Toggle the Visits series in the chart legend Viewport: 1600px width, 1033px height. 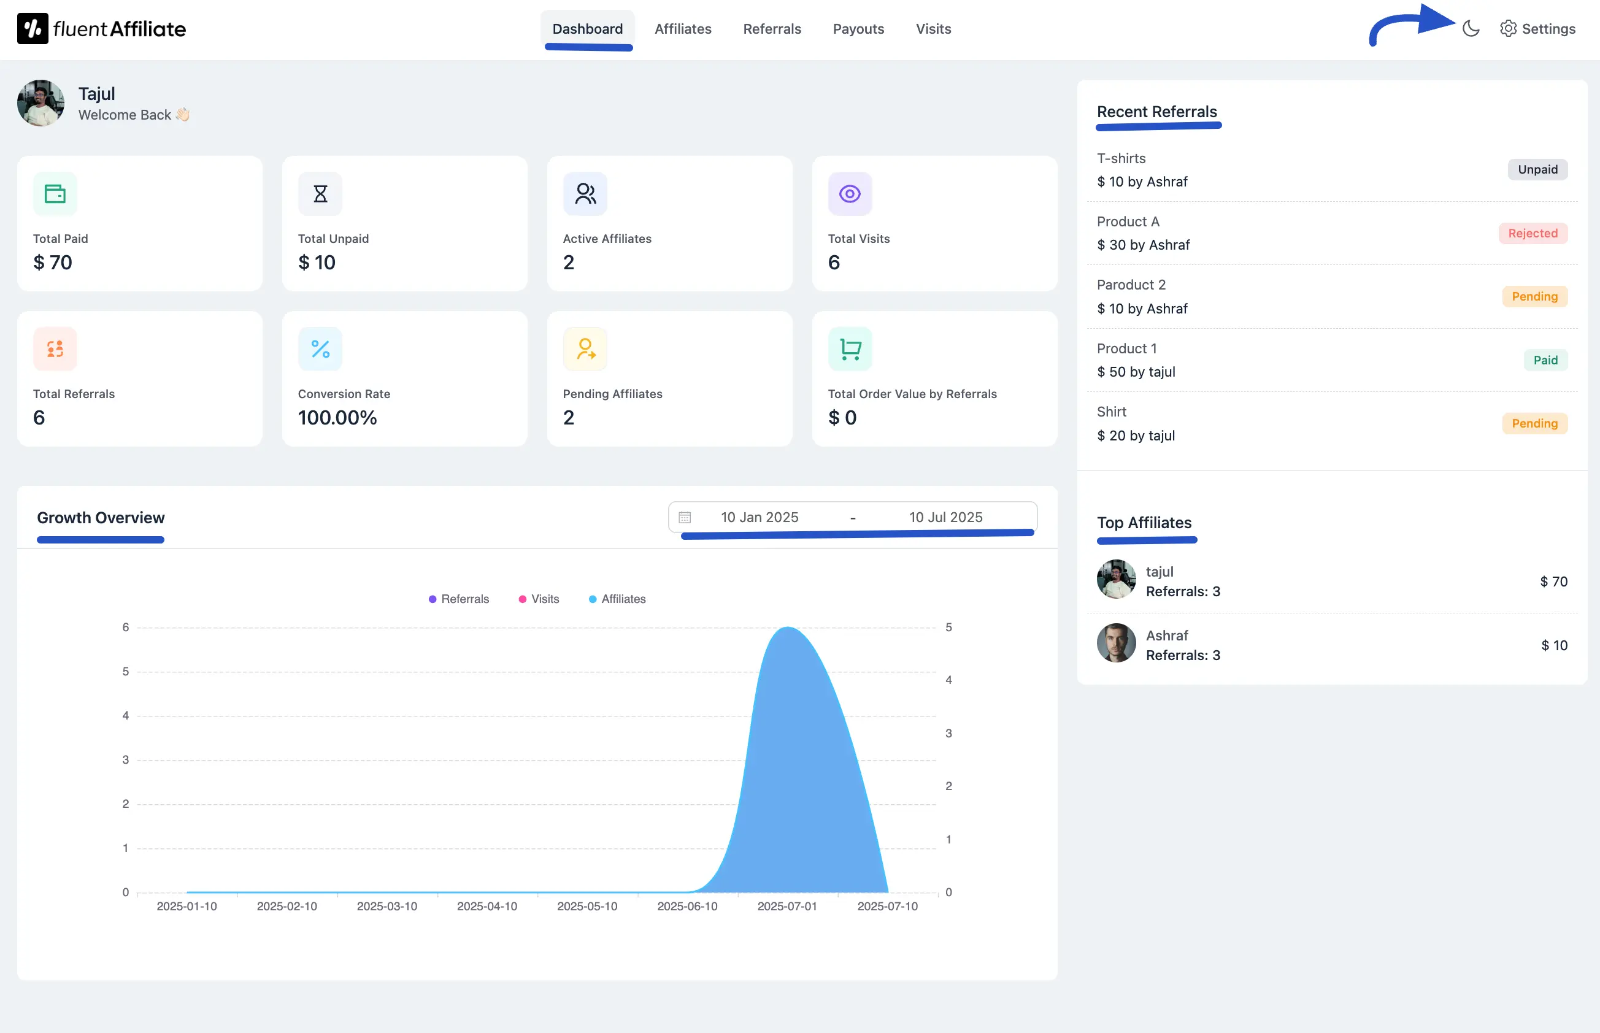tap(539, 598)
